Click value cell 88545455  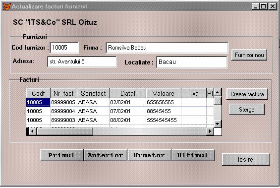tap(164, 111)
